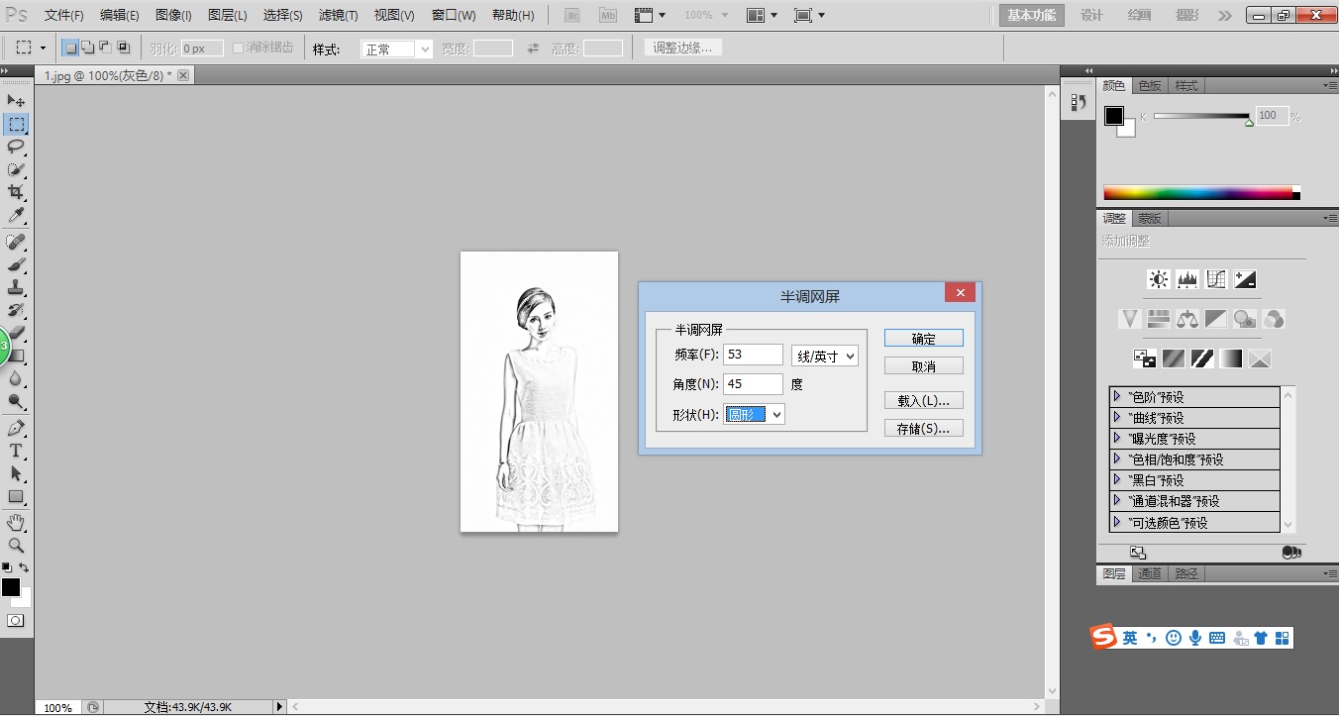This screenshot has width=1339, height=716.
Task: Select the Horizontal Type tool
Action: click(x=16, y=451)
